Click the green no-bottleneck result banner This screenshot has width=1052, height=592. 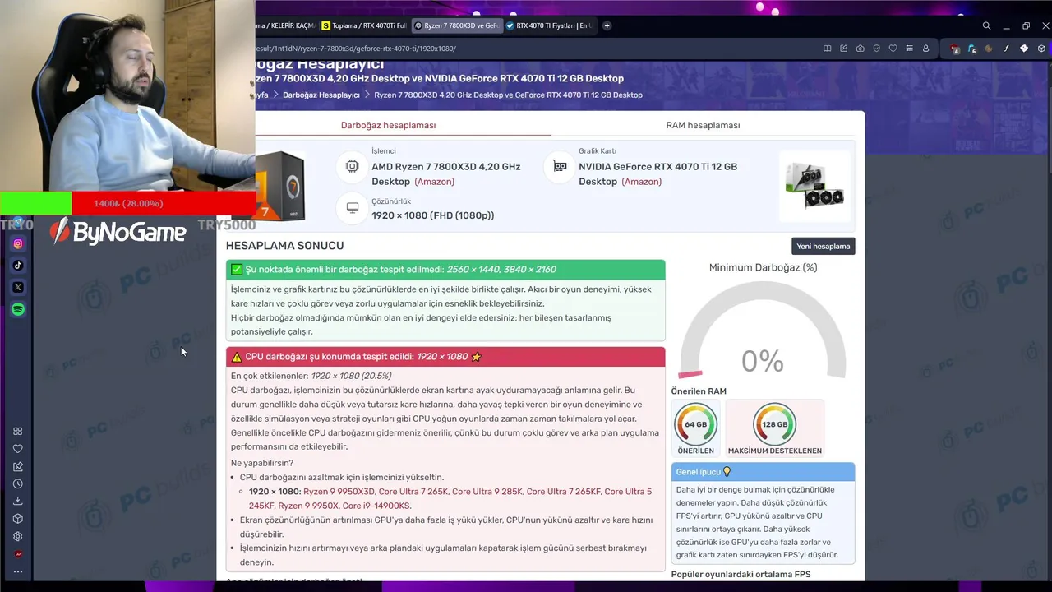[445, 270]
